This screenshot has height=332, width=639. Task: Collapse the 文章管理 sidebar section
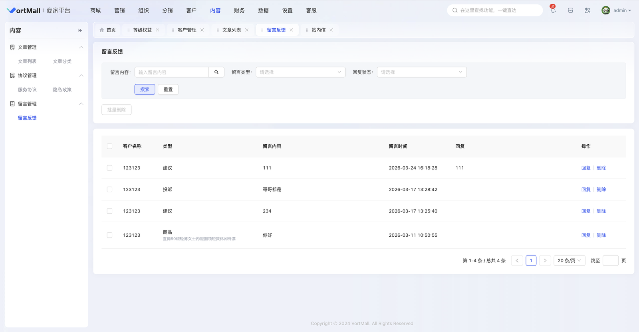point(81,47)
